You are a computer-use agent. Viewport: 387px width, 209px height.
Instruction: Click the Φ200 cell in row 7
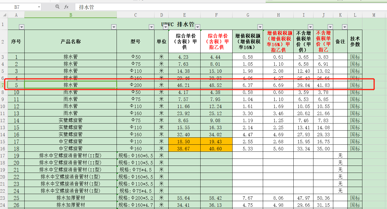click(x=136, y=85)
